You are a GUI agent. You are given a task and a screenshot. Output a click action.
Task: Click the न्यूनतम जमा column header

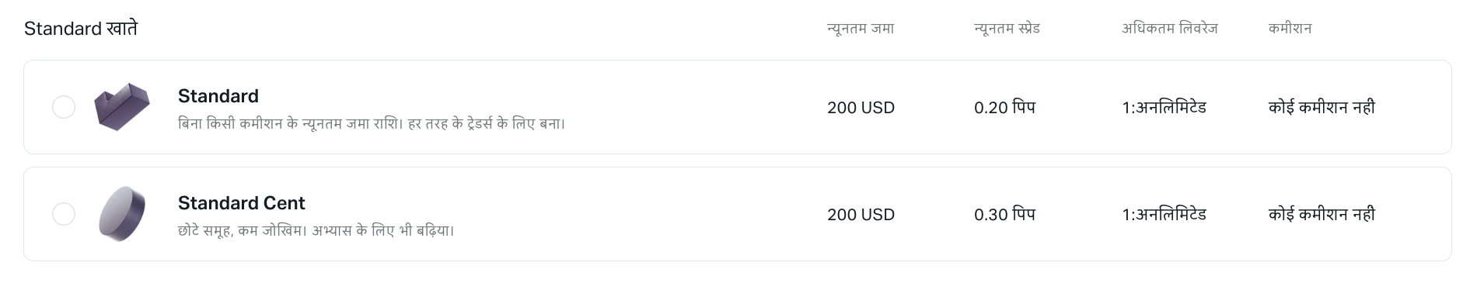click(x=861, y=29)
